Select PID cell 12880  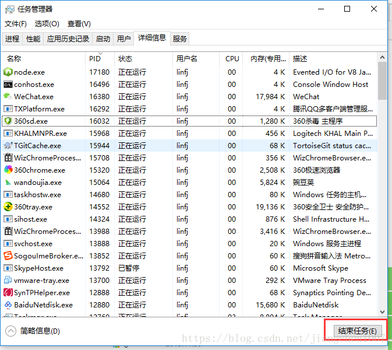[100, 305]
